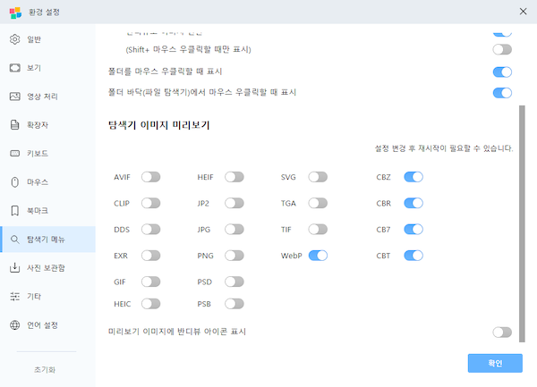Enable the PNG preview toggle

(234, 256)
